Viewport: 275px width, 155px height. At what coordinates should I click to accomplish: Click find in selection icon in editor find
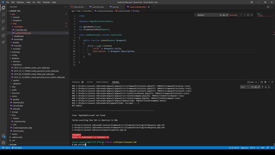248,15
